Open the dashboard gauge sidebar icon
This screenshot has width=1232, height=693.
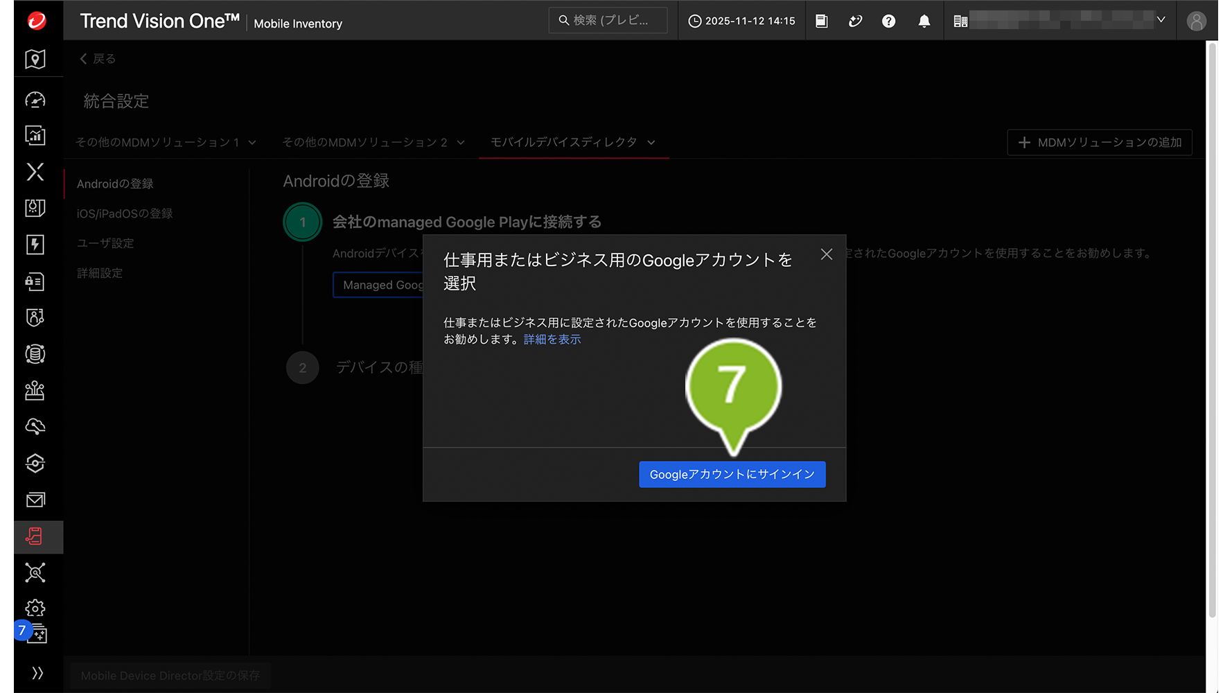pos(35,100)
